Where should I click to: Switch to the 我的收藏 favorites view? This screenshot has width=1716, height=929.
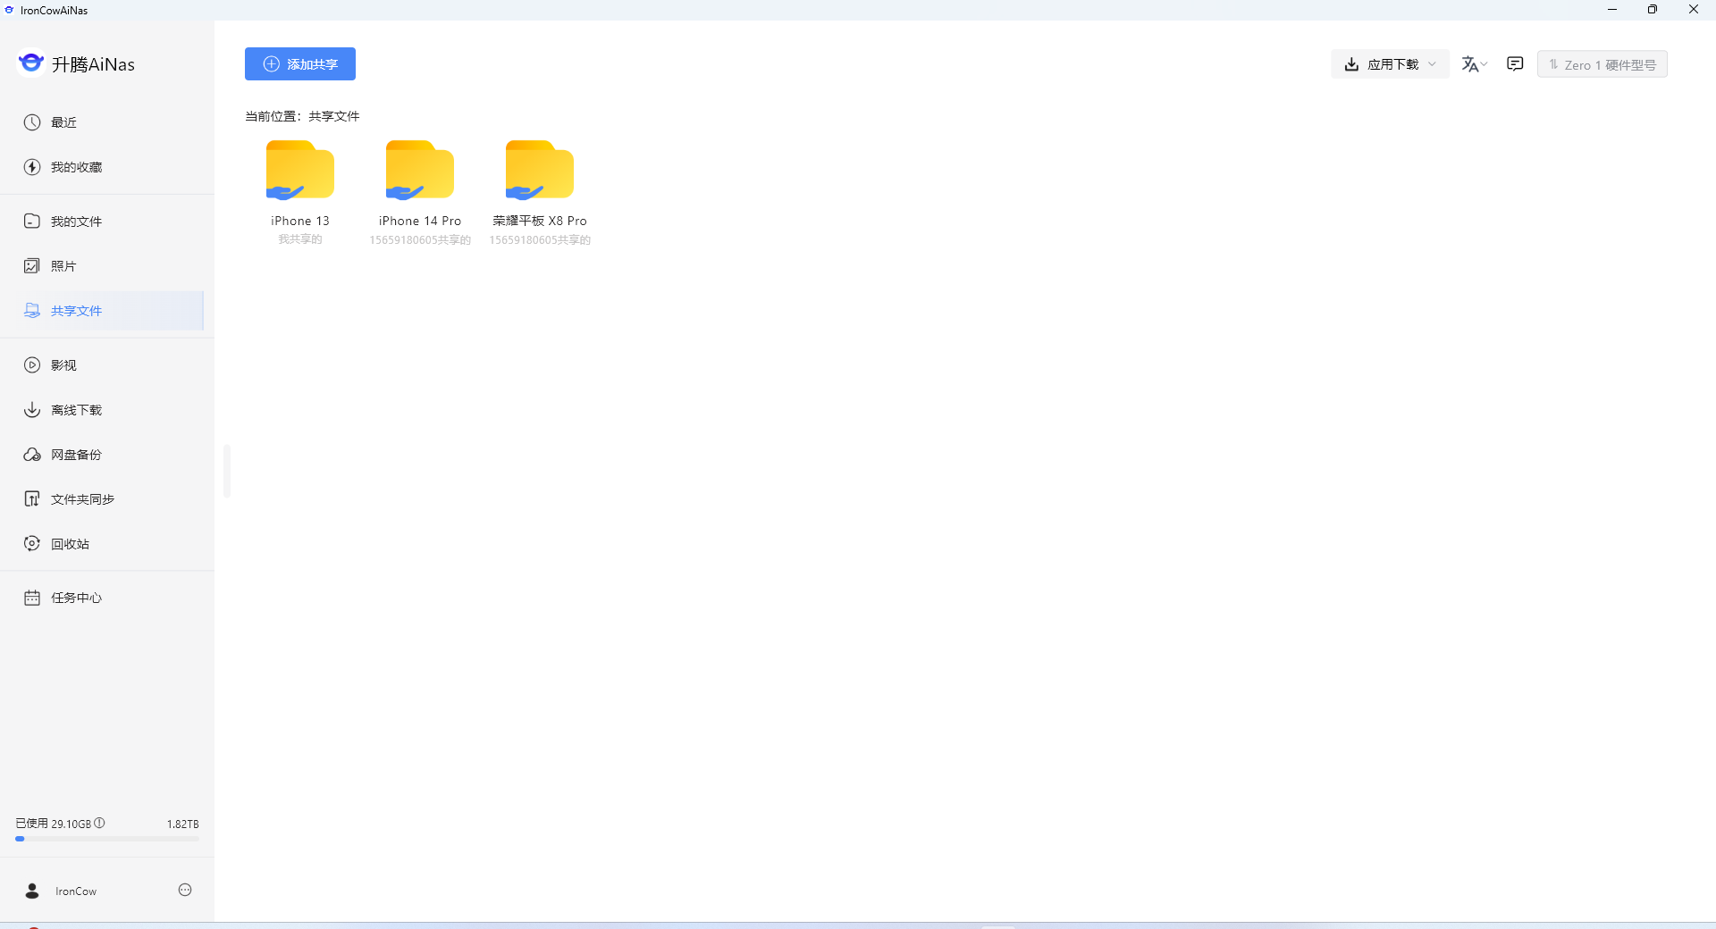click(76, 166)
